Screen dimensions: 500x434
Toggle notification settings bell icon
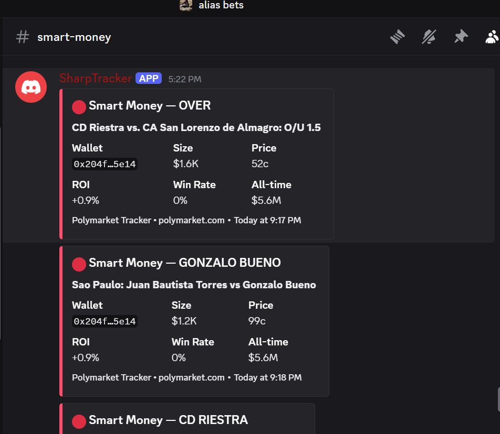(429, 37)
